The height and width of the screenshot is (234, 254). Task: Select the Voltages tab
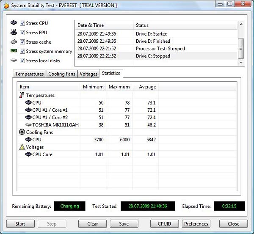[88, 74]
